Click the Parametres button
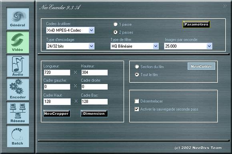 click(x=196, y=24)
